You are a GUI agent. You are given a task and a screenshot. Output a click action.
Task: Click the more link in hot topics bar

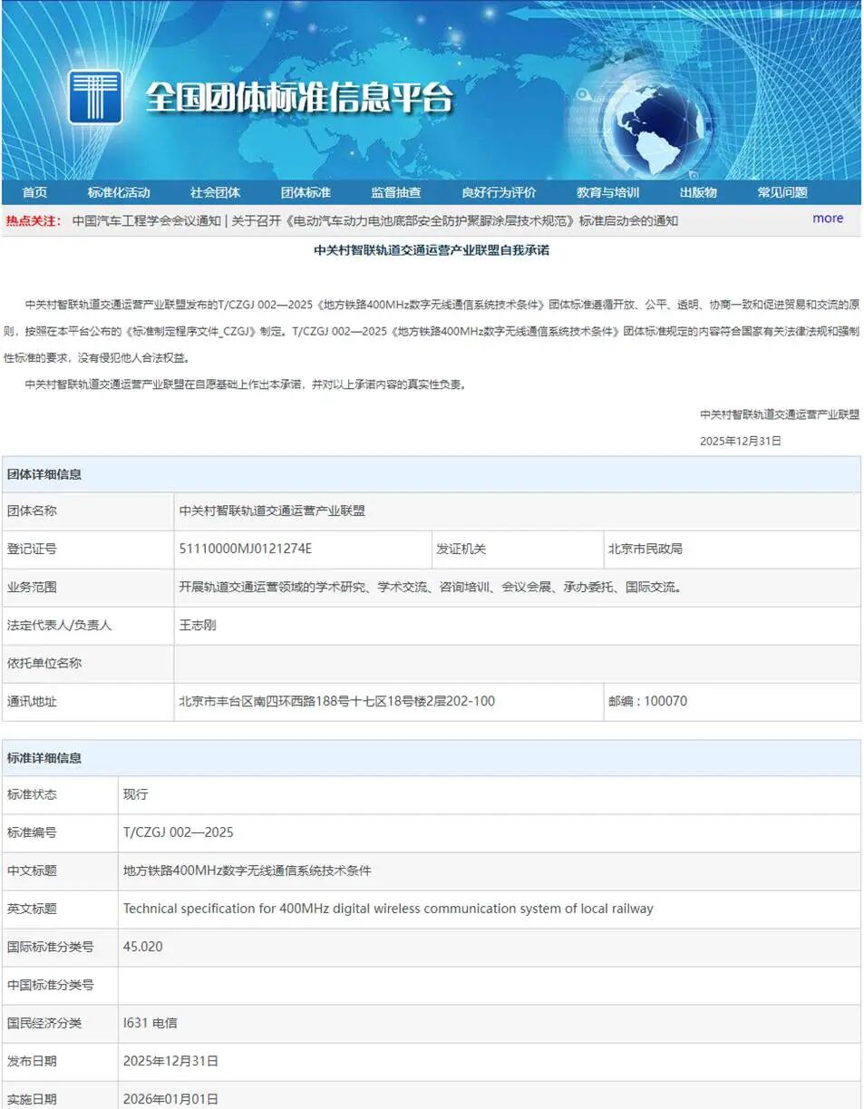tap(827, 218)
